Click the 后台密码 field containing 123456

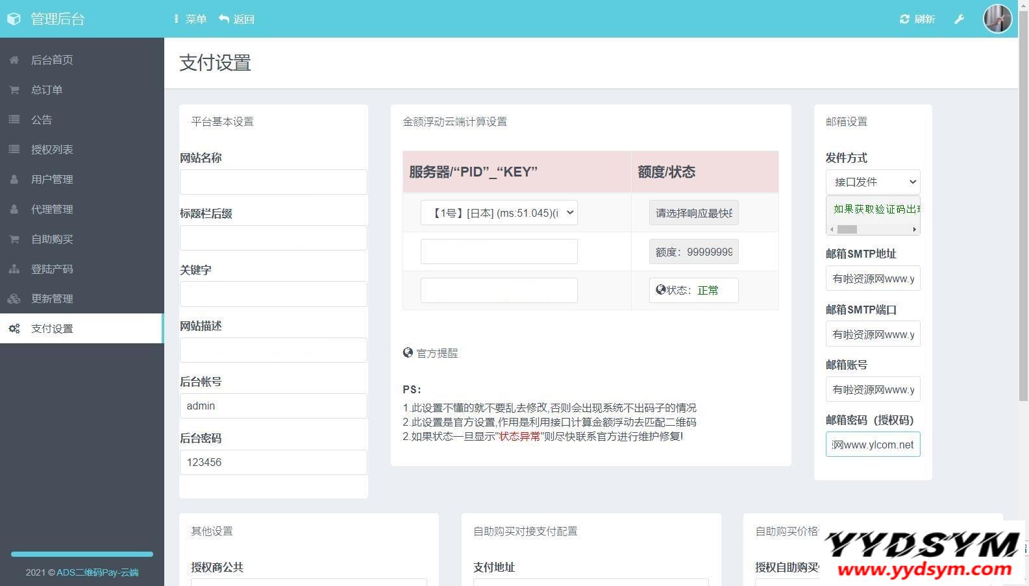coord(273,462)
